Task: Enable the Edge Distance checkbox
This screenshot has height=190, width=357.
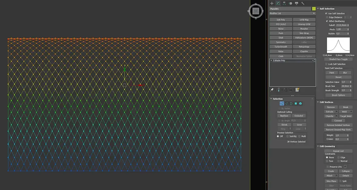Action: [x=327, y=17]
